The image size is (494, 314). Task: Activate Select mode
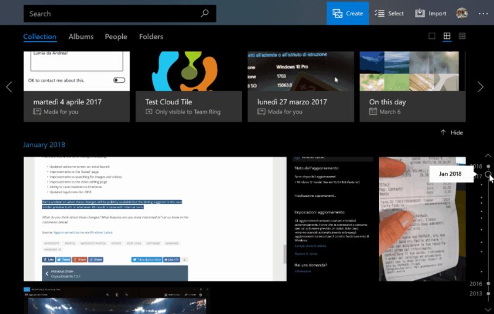(389, 13)
